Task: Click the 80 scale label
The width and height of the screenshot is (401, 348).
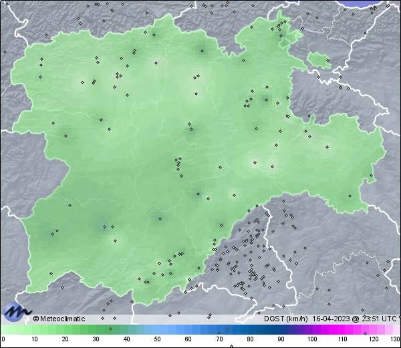Action: [x=250, y=339]
